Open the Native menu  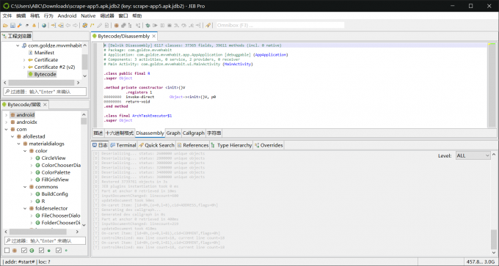[88, 15]
